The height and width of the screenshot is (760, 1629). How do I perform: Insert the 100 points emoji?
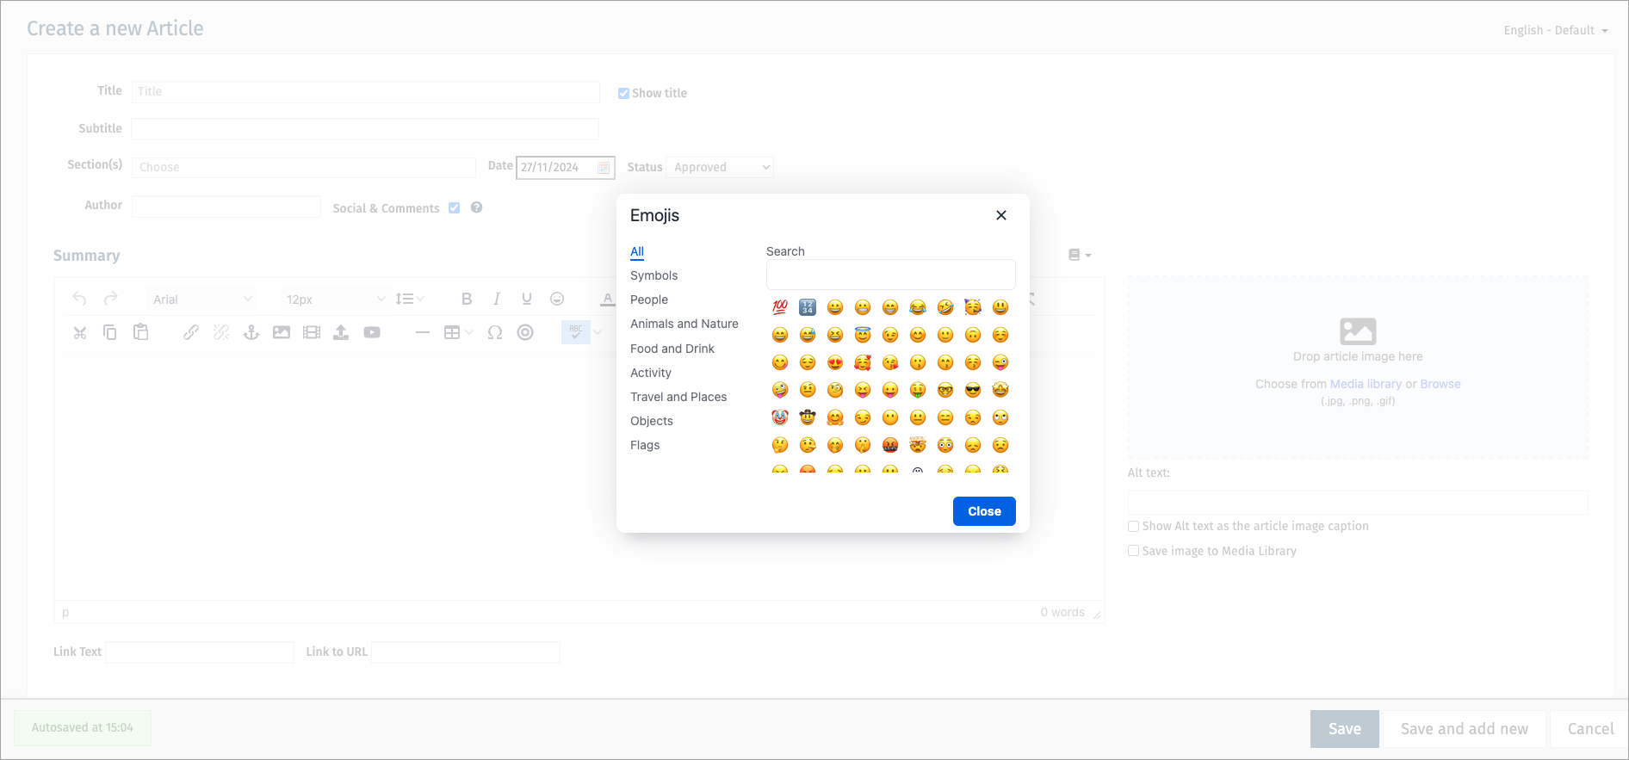click(x=780, y=307)
